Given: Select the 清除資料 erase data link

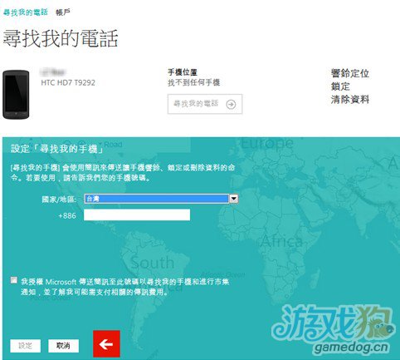Looking at the screenshot, I should coord(350,99).
